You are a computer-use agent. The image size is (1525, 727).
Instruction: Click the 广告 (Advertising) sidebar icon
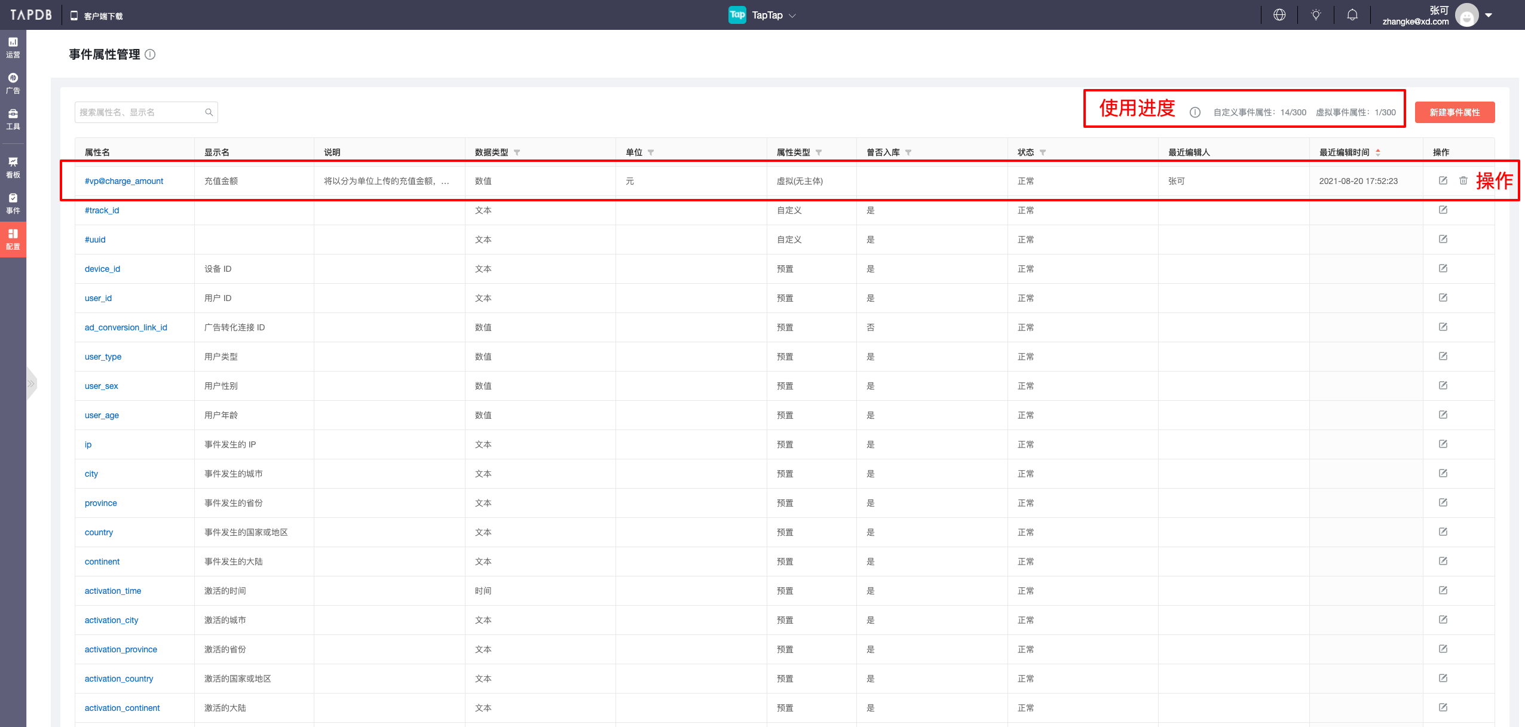click(x=14, y=87)
